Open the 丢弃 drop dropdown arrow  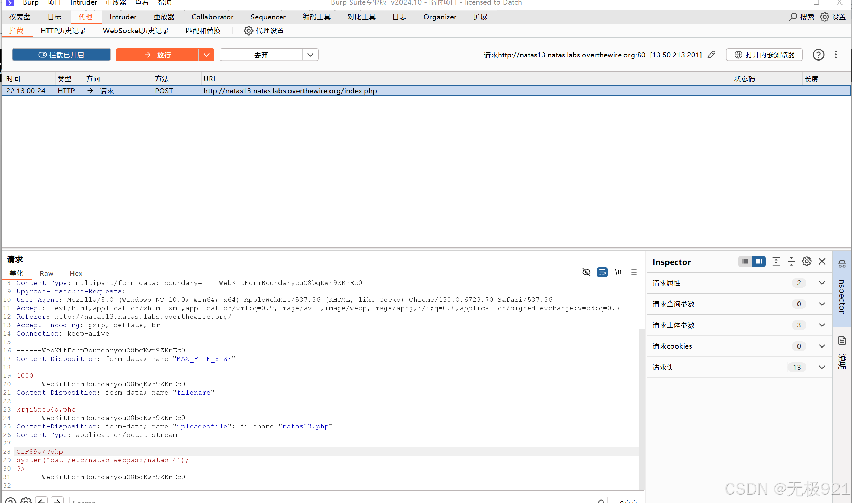click(310, 55)
